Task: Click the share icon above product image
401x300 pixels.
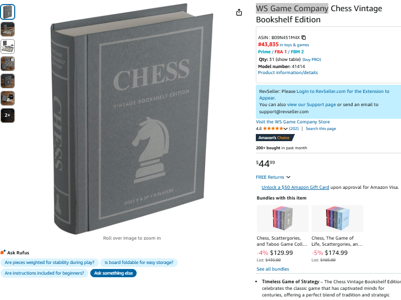Action: pyautogui.click(x=239, y=12)
